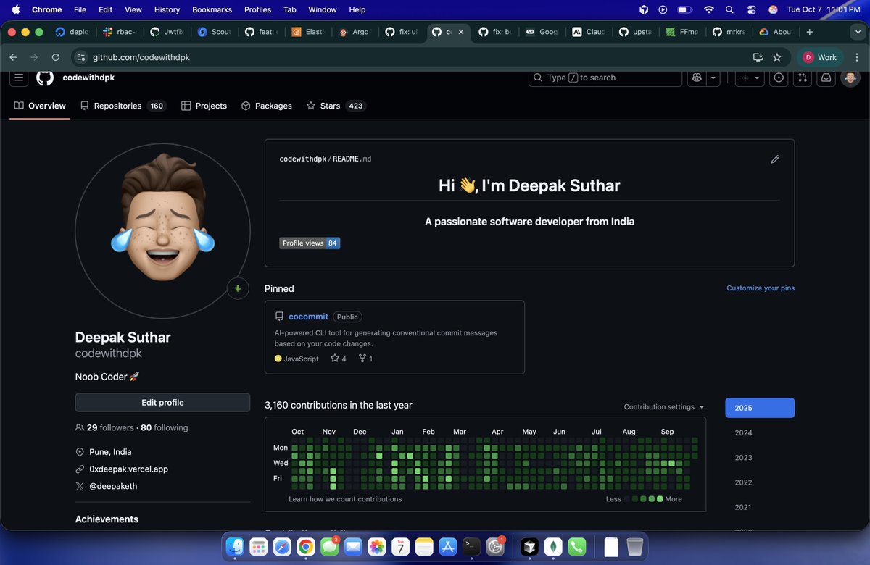Switch to the Repositories tab
The image size is (870, 565).
point(118,106)
